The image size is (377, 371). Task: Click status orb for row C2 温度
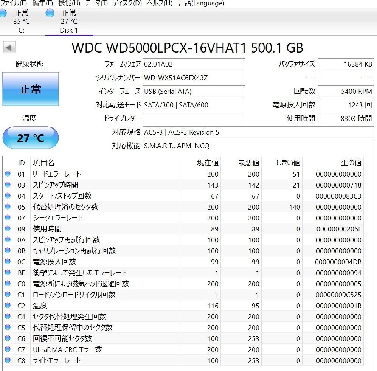(8, 305)
